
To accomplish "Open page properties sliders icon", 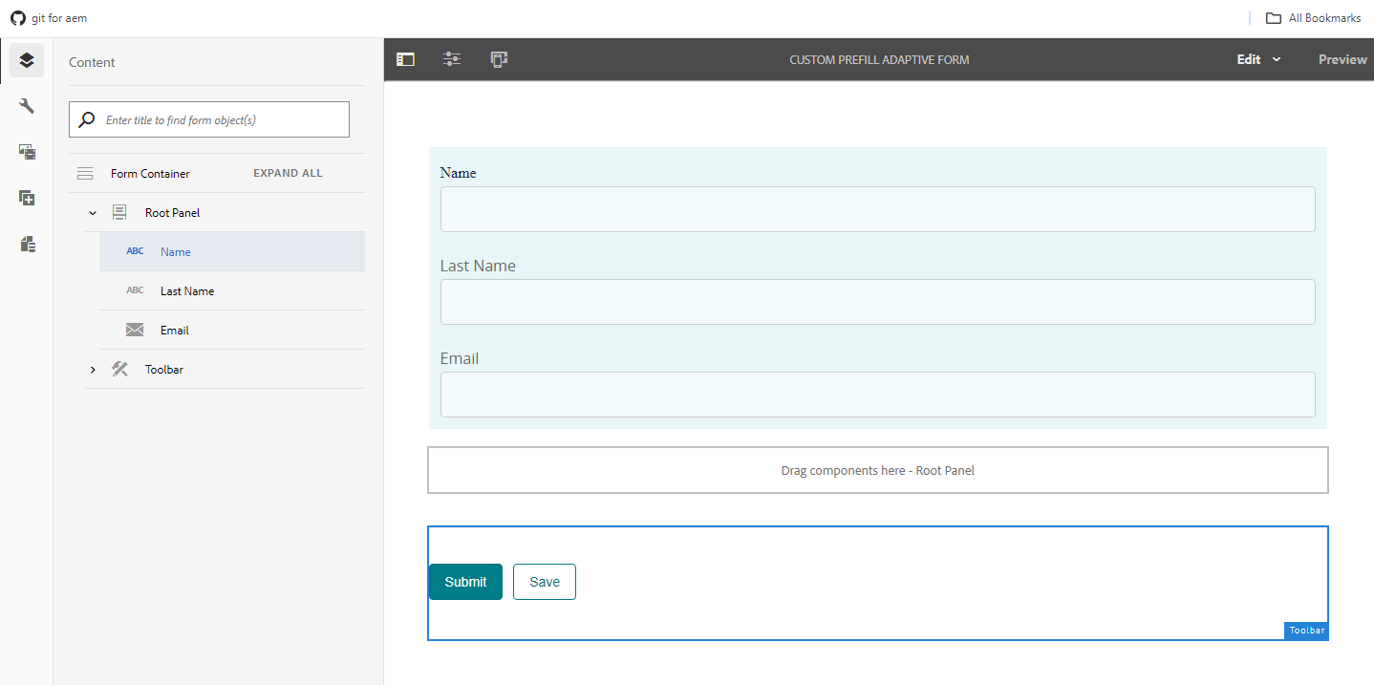I will pyautogui.click(x=452, y=59).
